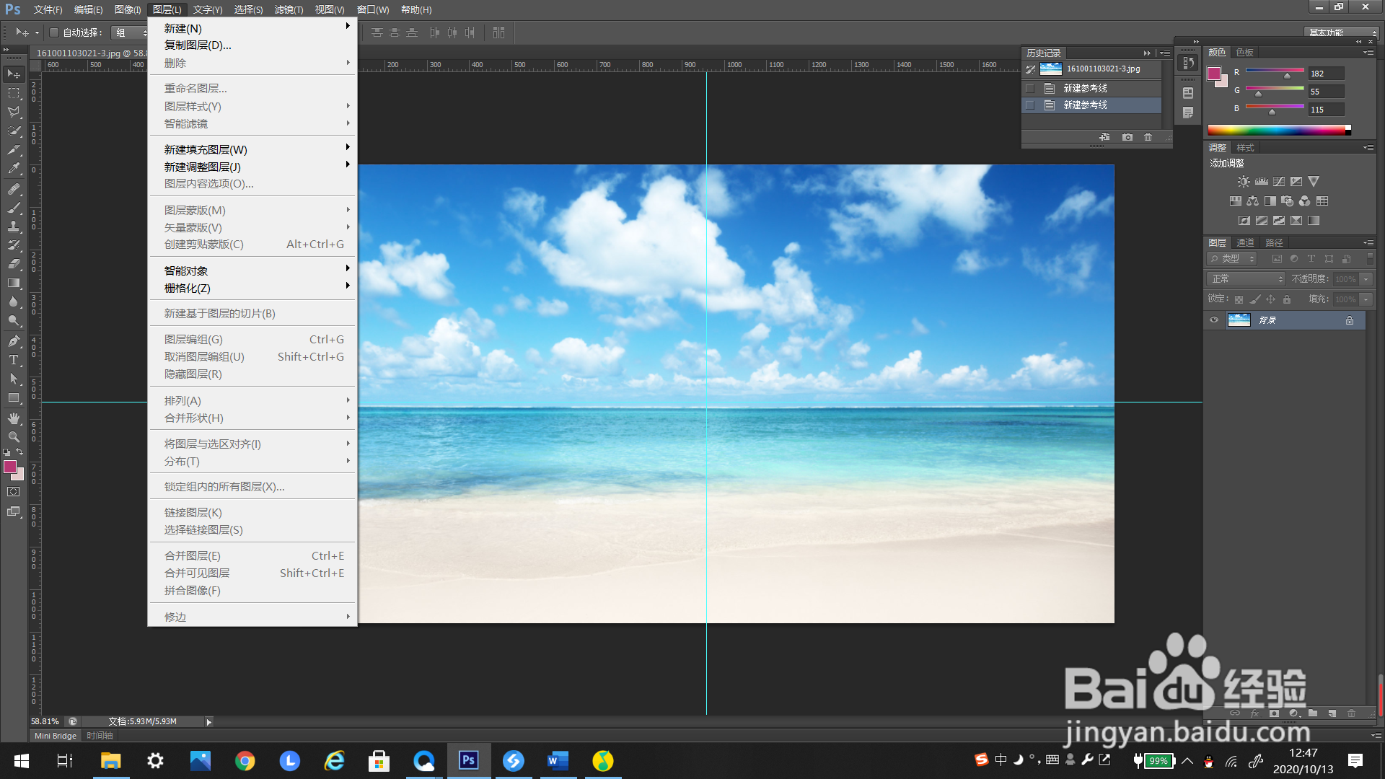Switch to the 通道 tab
This screenshot has width=1385, height=779.
tap(1245, 243)
